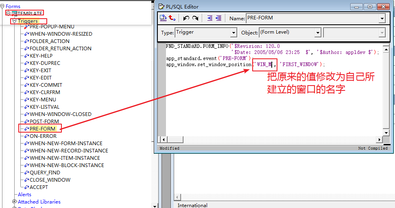This screenshot has width=395, height=208.
Task: Select the QUERY_FIND trigger
Action: [x=45, y=172]
